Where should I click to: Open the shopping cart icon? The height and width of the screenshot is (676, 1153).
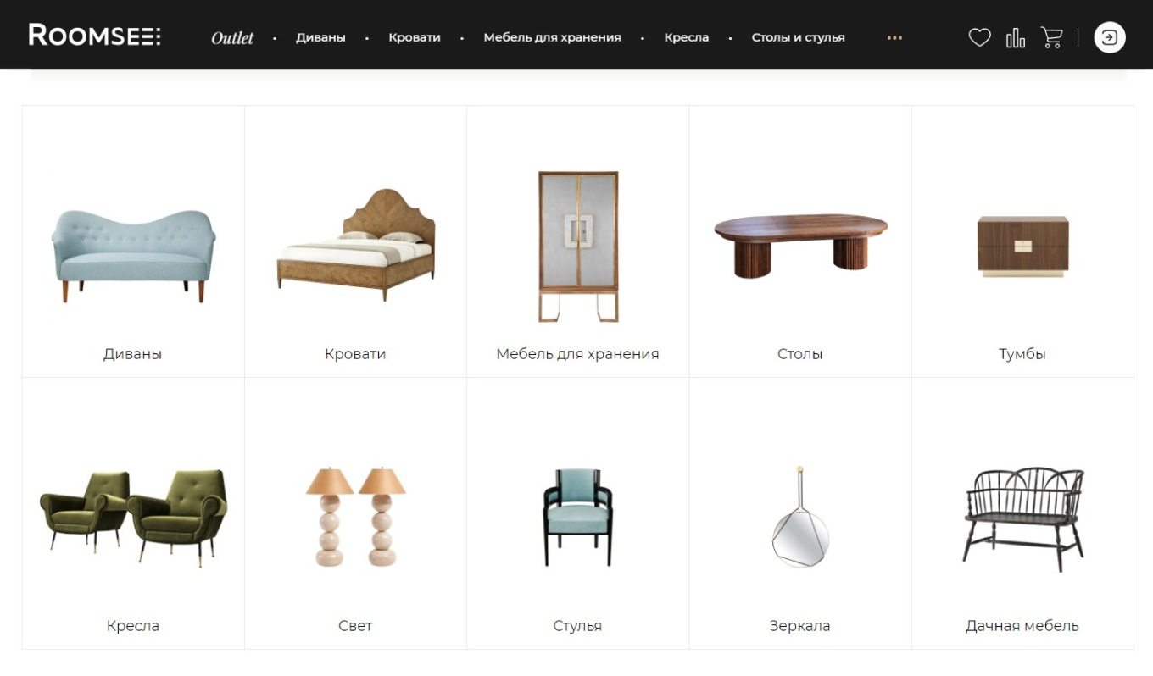click(x=1052, y=37)
